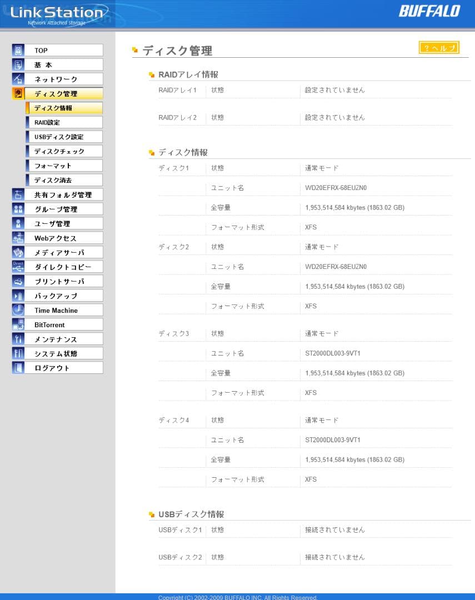Click the ユーザ管理 user icon

pos(18,224)
